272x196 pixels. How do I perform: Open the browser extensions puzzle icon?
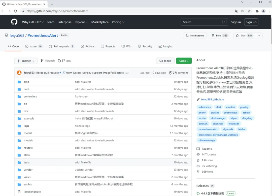coord(257,11)
